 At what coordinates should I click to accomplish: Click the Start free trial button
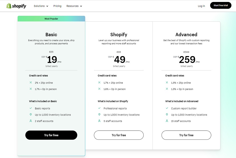(221, 5)
